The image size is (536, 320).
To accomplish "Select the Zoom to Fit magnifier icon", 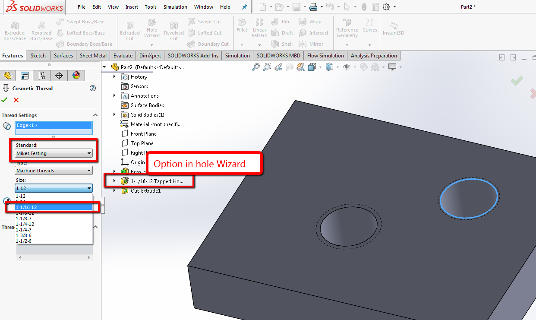I will 256,67.
